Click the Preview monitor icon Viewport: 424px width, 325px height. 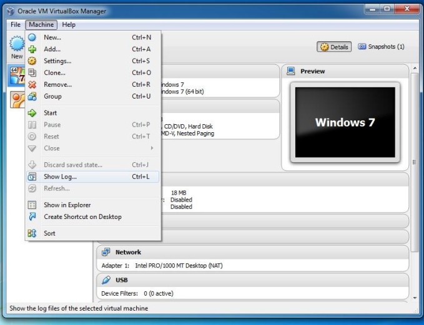[x=291, y=71]
